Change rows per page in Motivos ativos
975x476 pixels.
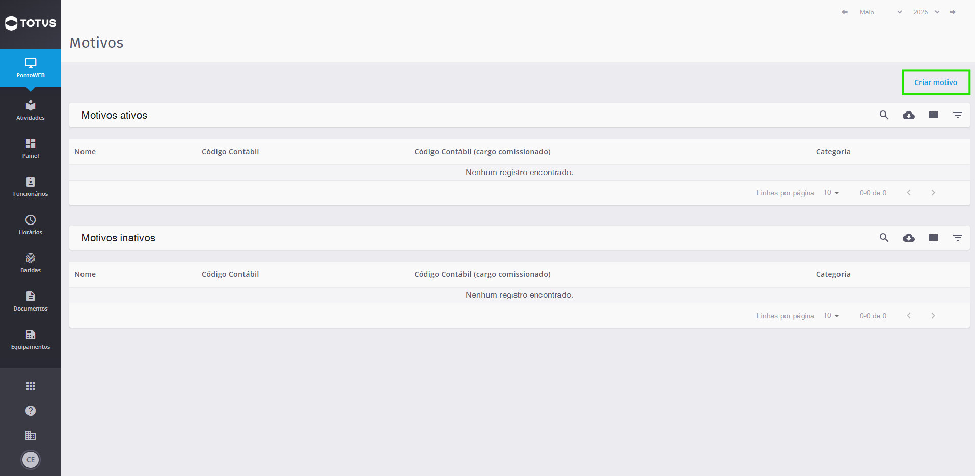tap(831, 193)
